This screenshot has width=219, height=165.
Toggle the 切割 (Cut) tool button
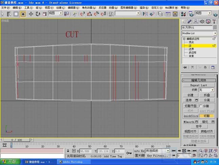point(206,116)
